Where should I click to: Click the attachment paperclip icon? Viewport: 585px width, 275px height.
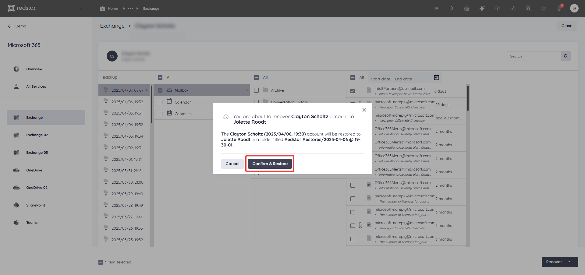click(x=360, y=225)
